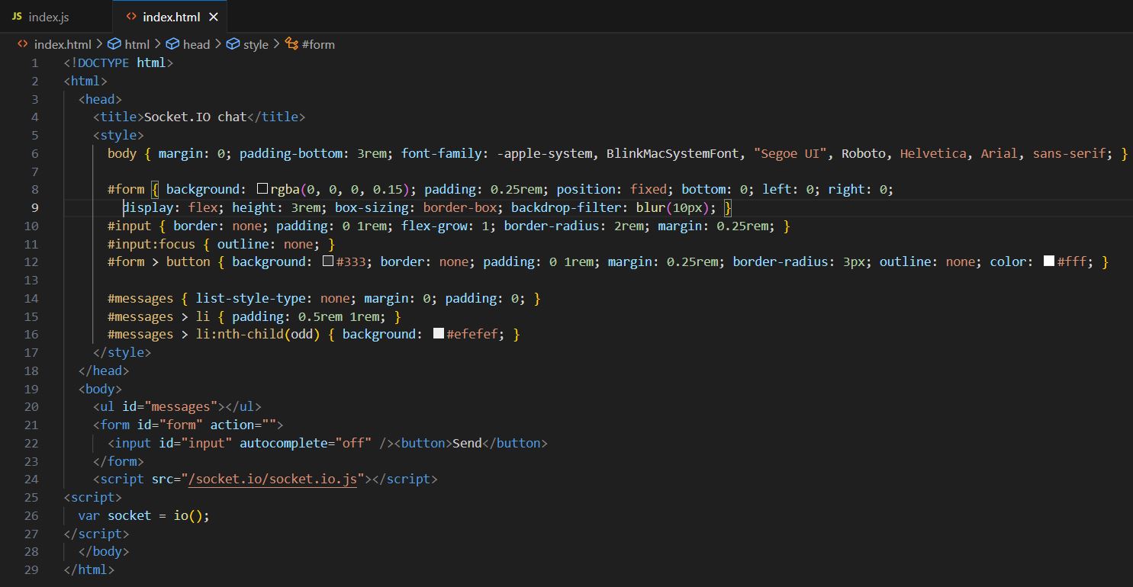Click the opening <style> tag
Viewport: 1133px width, 587px height.
pos(118,135)
